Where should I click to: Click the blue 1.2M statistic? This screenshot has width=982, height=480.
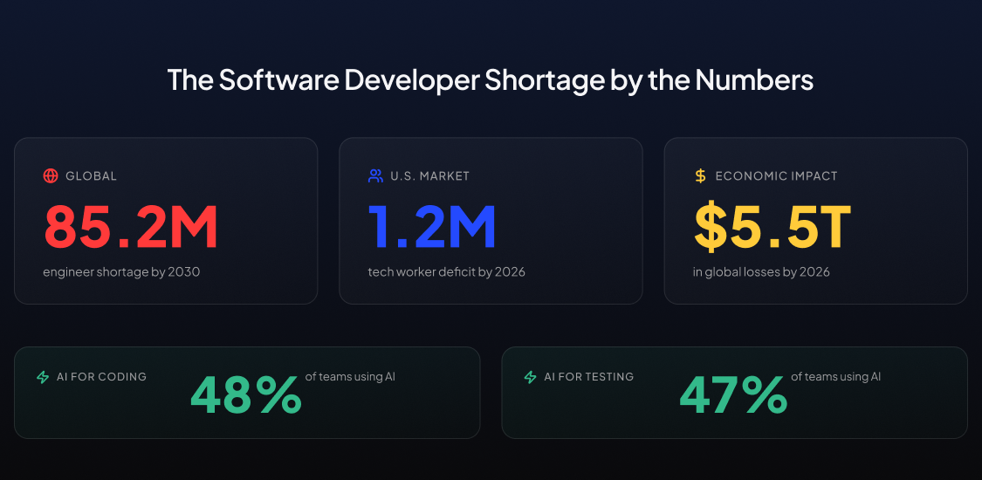432,226
